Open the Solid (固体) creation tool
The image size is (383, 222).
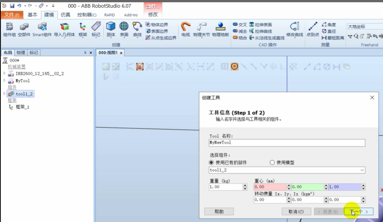pyautogui.click(x=111, y=29)
